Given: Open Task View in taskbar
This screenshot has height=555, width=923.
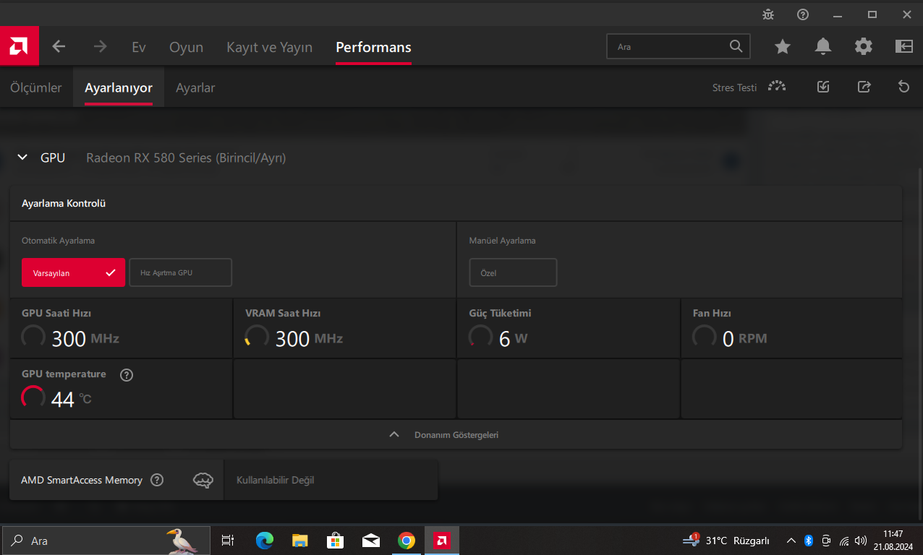Looking at the screenshot, I should click(x=227, y=541).
